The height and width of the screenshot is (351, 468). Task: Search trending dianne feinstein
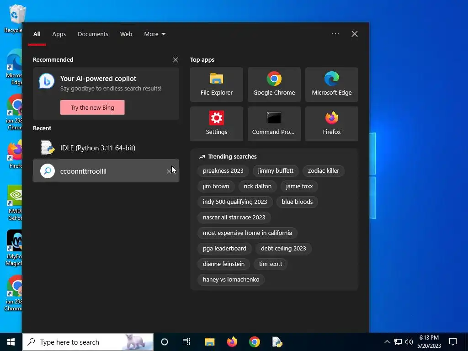223,264
